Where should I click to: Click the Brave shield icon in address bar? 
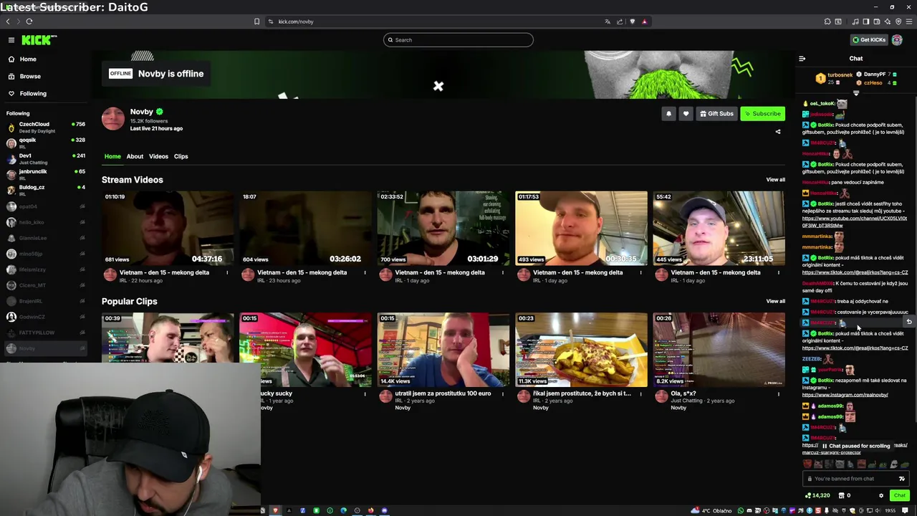point(632,21)
